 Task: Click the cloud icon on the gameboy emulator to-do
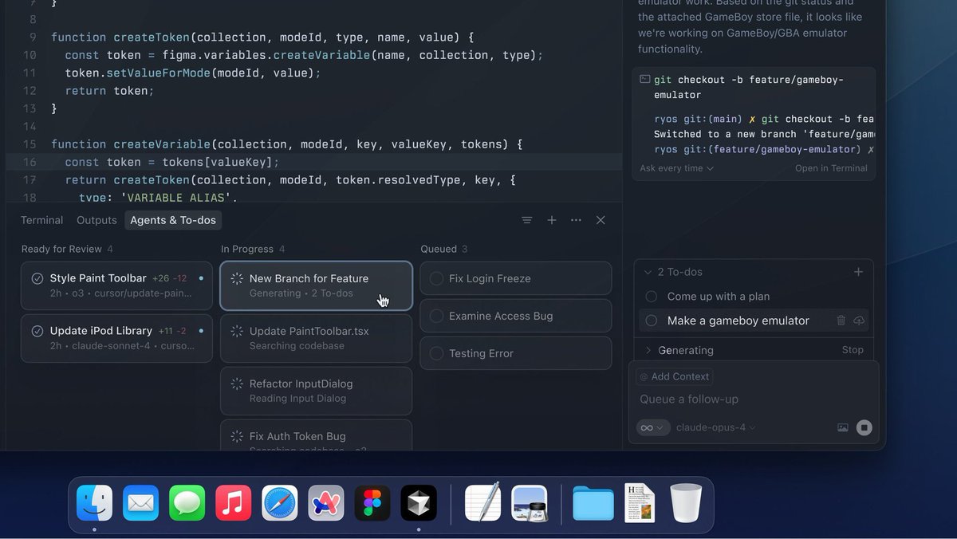859,321
